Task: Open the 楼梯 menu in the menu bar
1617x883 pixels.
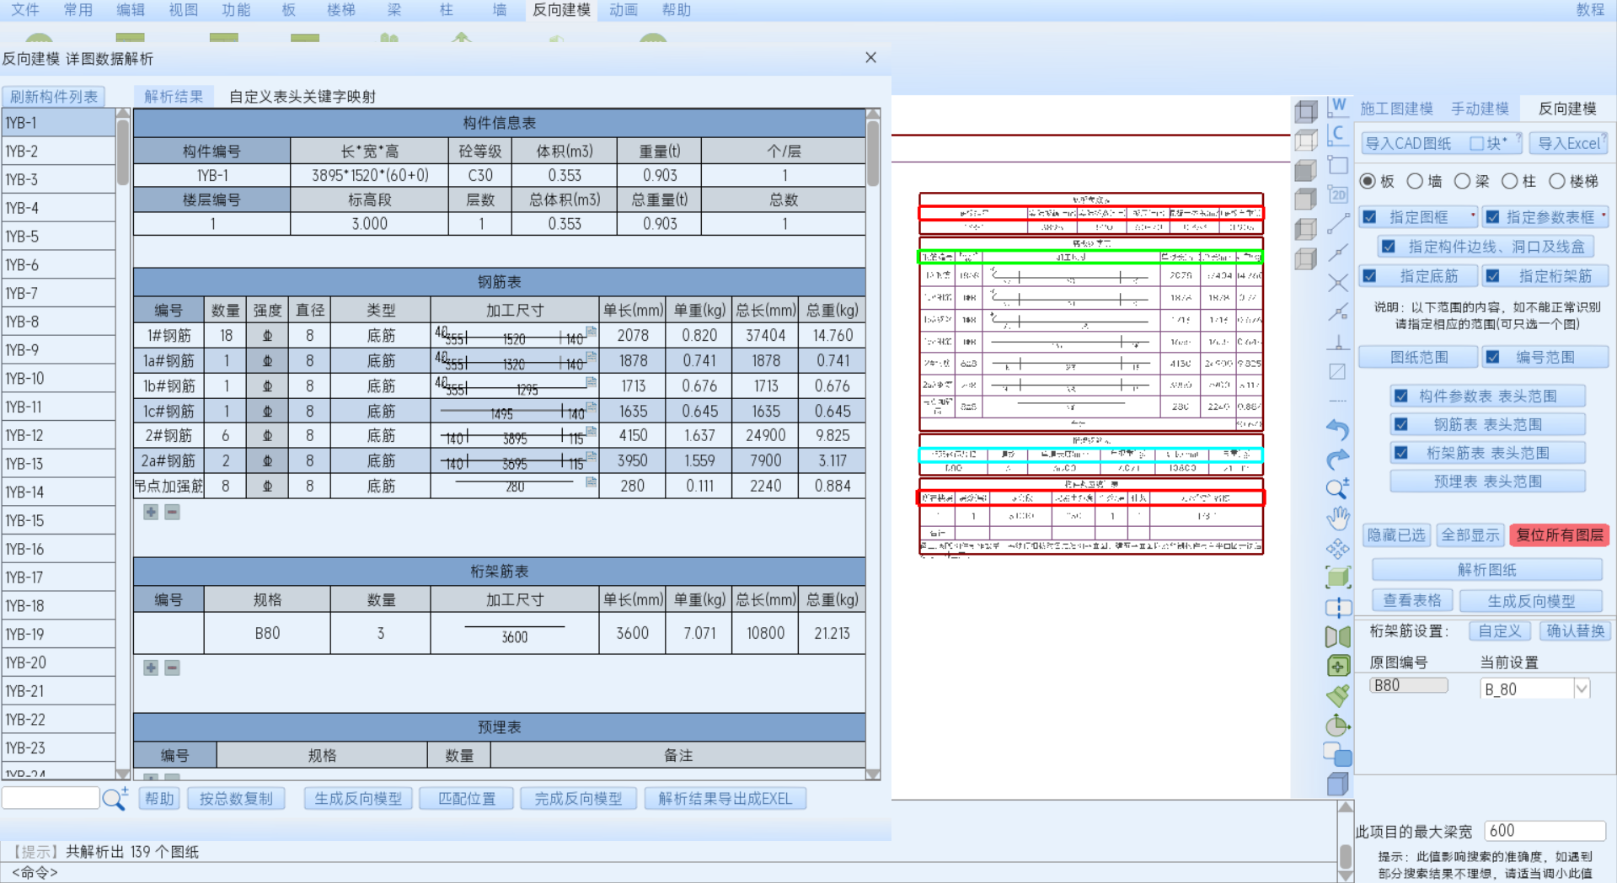Action: point(340,10)
